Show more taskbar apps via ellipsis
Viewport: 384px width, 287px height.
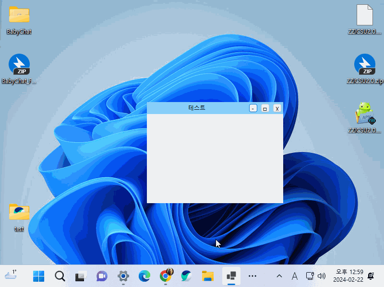pyautogui.click(x=252, y=276)
